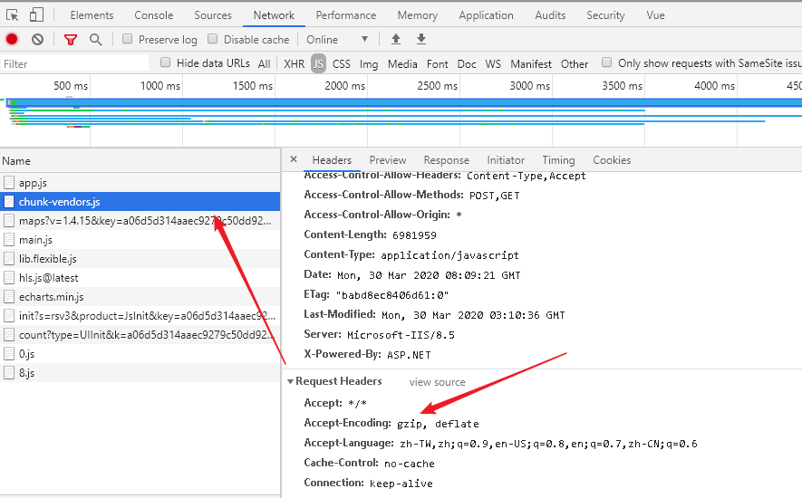802x498 pixels.
Task: Open the Vue devtools panel
Action: pos(656,15)
